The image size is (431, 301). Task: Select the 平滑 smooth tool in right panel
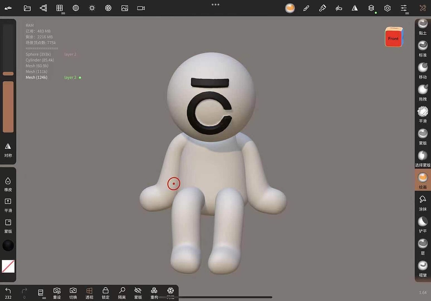423,115
